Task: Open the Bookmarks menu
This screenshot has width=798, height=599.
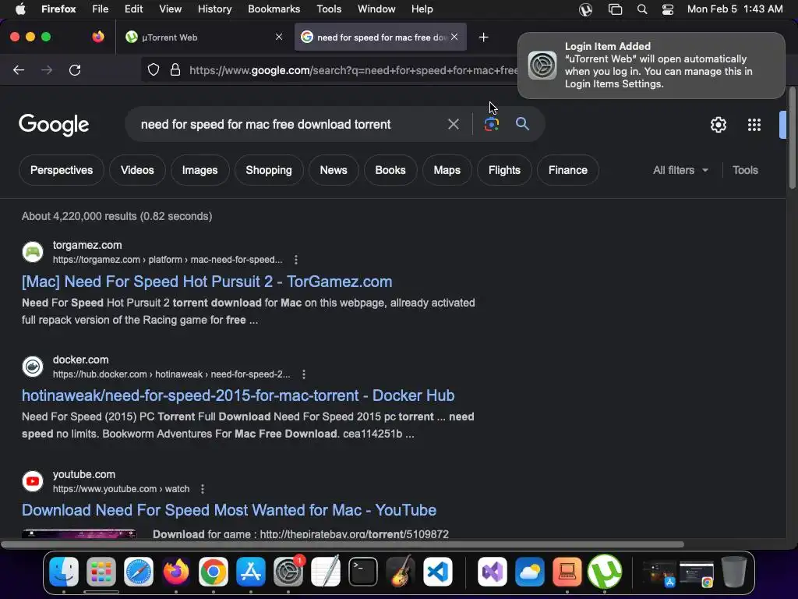Action: (x=274, y=9)
